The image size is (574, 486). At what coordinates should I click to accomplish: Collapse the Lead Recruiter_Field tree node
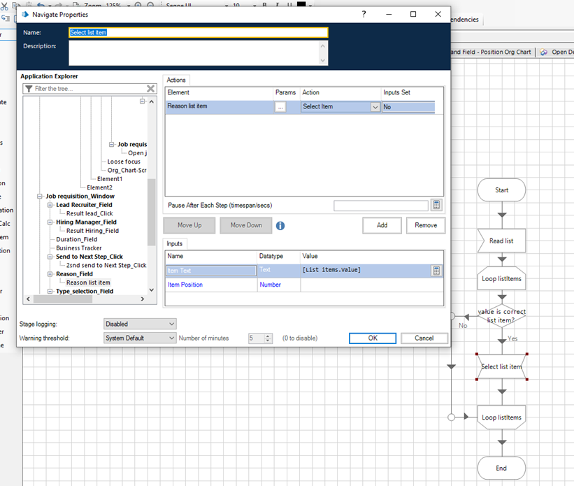50,205
